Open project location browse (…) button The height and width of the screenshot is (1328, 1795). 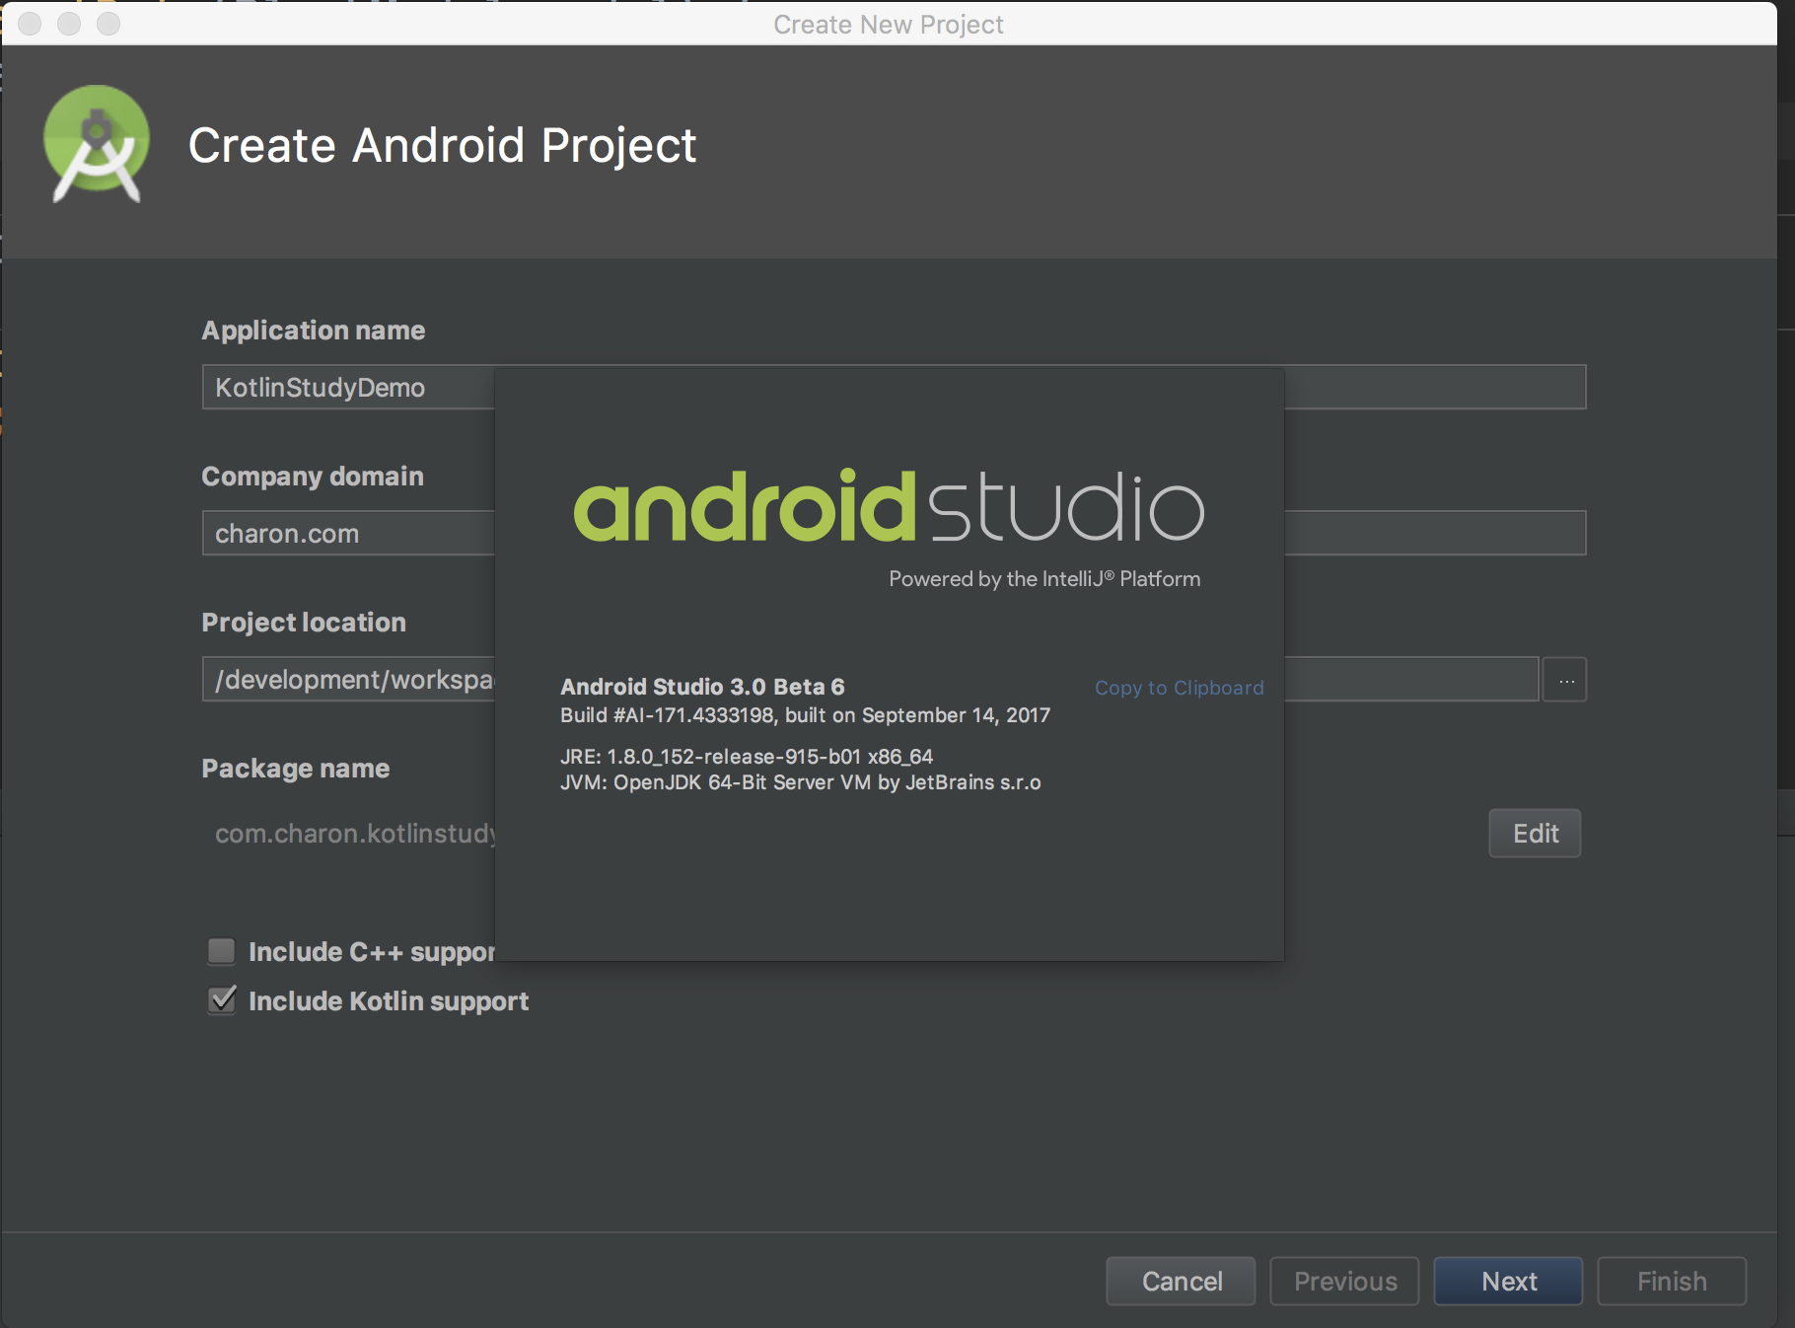coord(1565,680)
